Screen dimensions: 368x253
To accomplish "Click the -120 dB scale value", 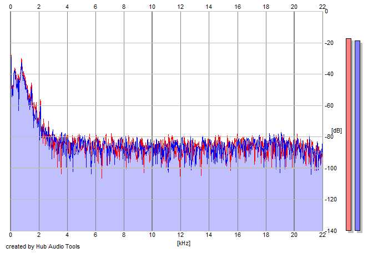I will tap(330, 200).
